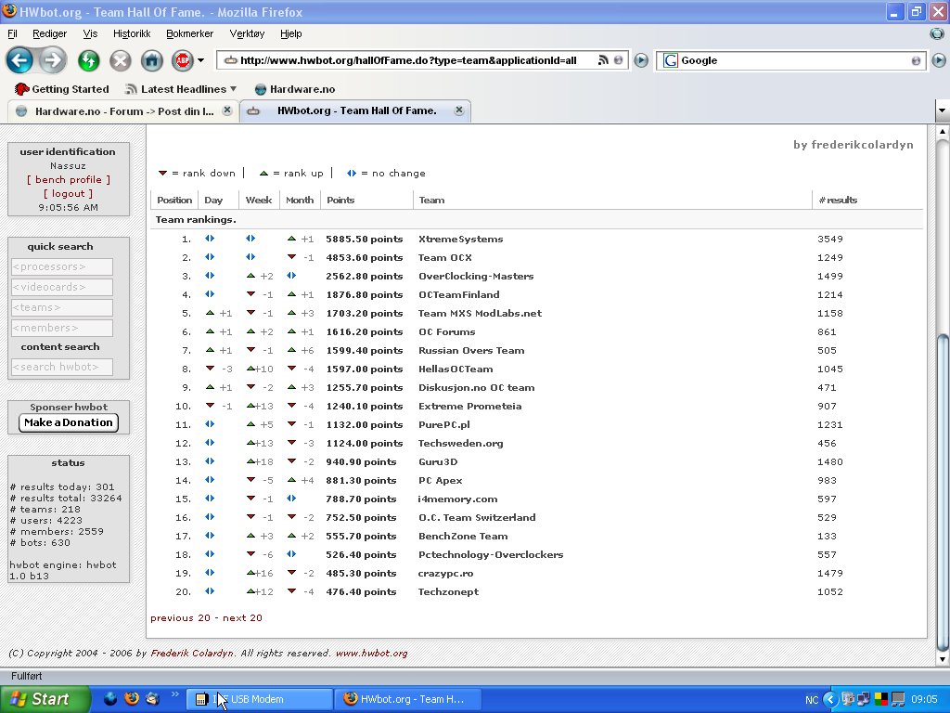The height and width of the screenshot is (713, 950).
Task: Click the Adblock ABP icon
Action: (183, 60)
